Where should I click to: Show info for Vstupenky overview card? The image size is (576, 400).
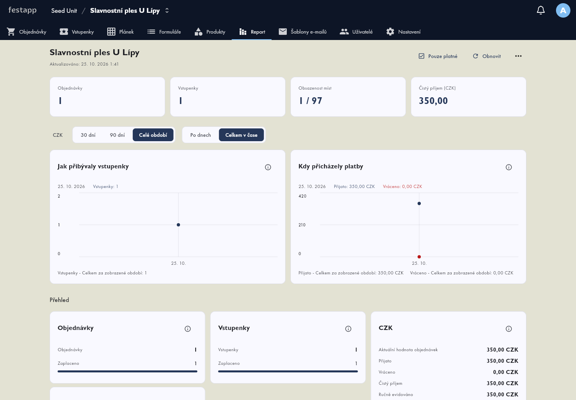pyautogui.click(x=348, y=329)
